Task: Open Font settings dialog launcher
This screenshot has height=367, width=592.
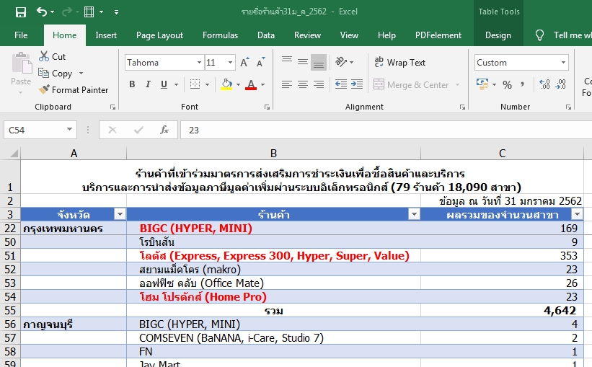Action: (267, 107)
